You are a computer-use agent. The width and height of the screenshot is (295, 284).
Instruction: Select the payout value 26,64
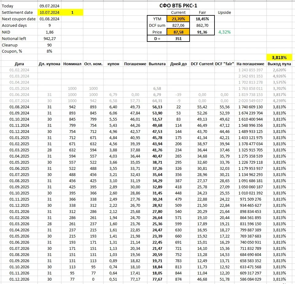(x=157, y=218)
